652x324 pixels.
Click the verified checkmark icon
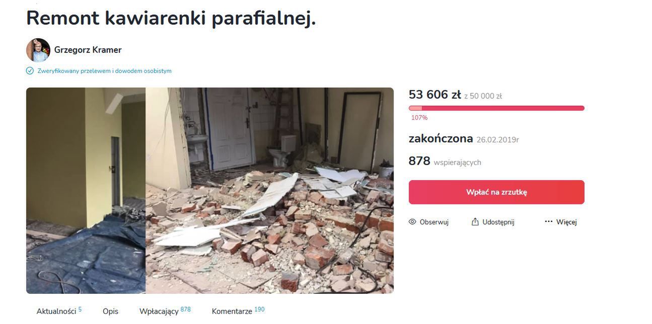click(x=30, y=71)
